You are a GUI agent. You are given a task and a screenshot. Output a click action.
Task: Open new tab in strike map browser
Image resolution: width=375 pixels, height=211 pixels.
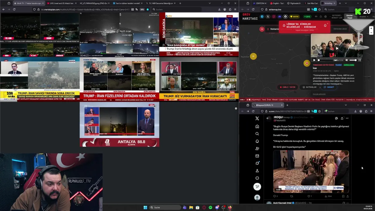coord(340,3)
